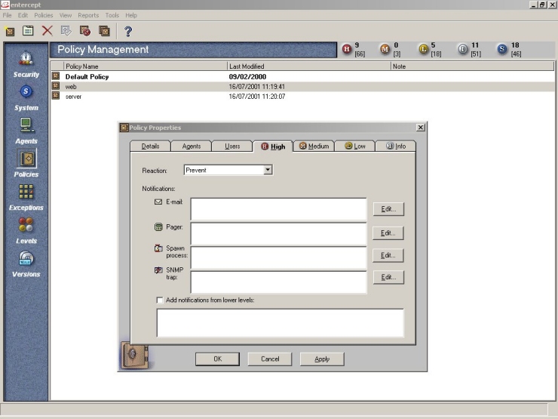The width and height of the screenshot is (558, 419).
Task: Select the High severity tab
Action: coord(273,146)
